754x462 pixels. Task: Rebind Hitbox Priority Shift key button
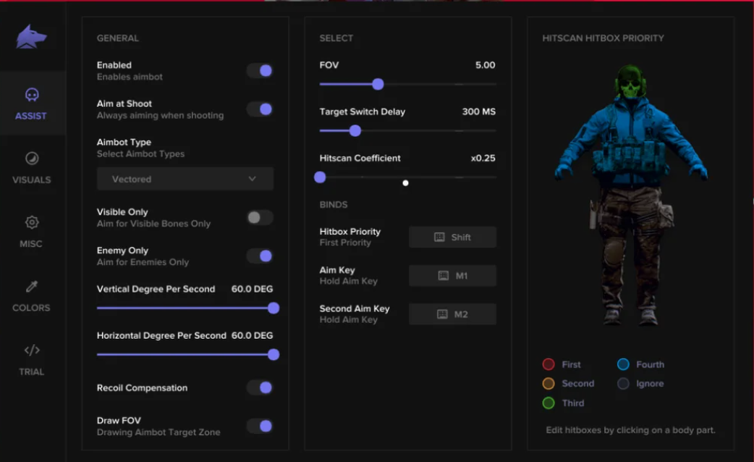[x=452, y=238]
